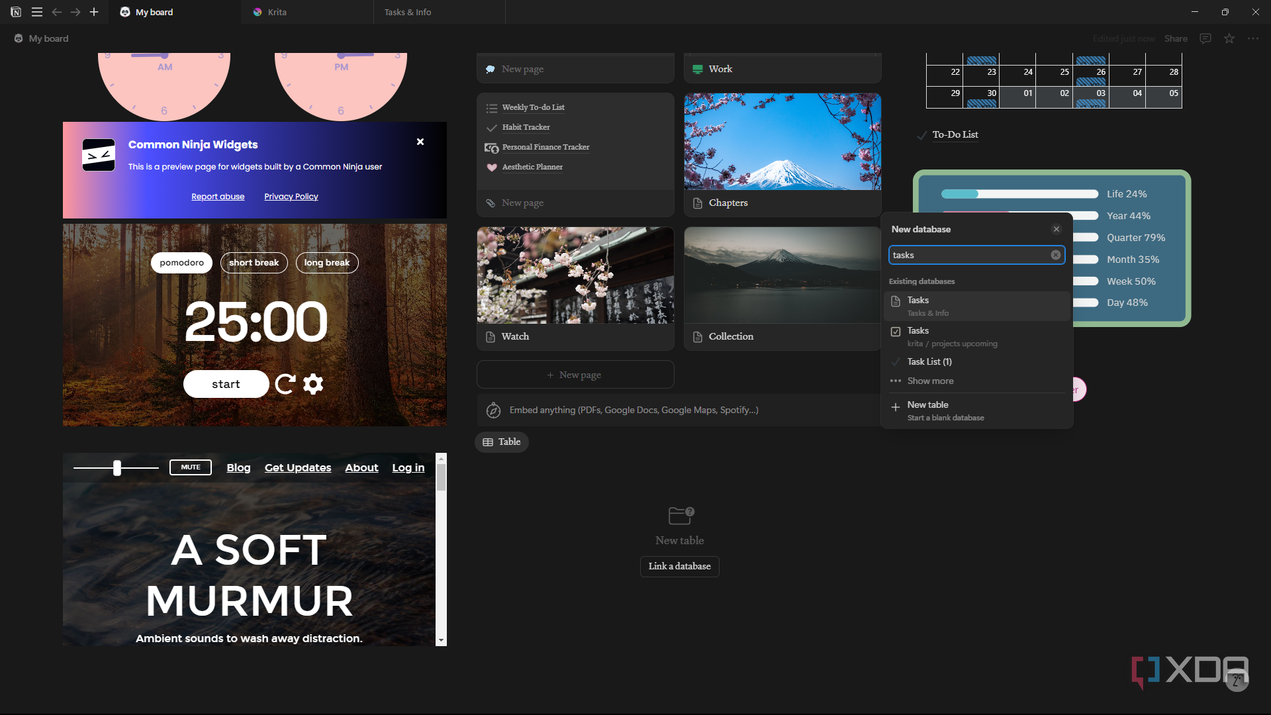1271x715 pixels.
Task: Go back with the left arrow
Action: point(57,12)
